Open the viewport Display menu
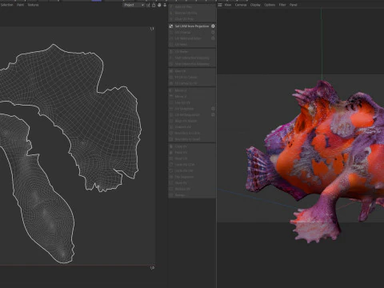 pos(255,5)
